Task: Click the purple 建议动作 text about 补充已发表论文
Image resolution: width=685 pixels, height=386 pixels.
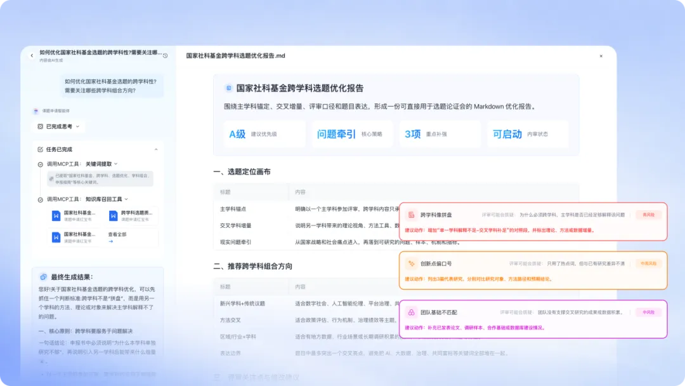Action: (x=474, y=328)
